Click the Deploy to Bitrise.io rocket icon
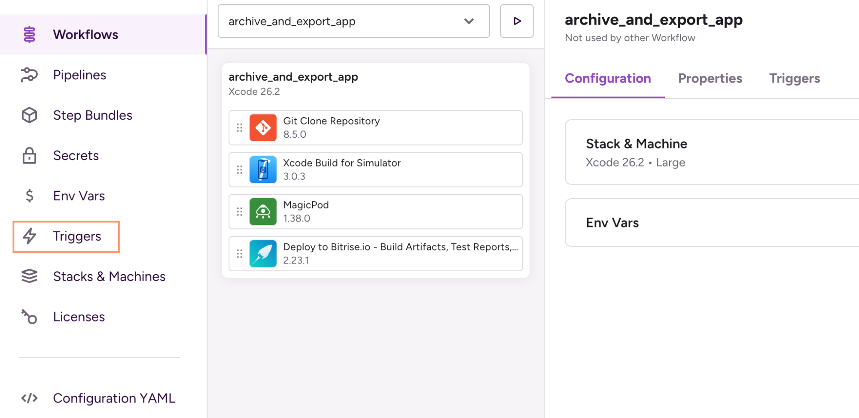The width and height of the screenshot is (859, 418). tap(263, 254)
